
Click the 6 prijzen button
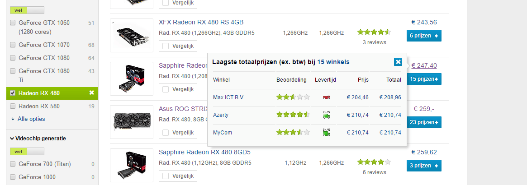coord(424,36)
